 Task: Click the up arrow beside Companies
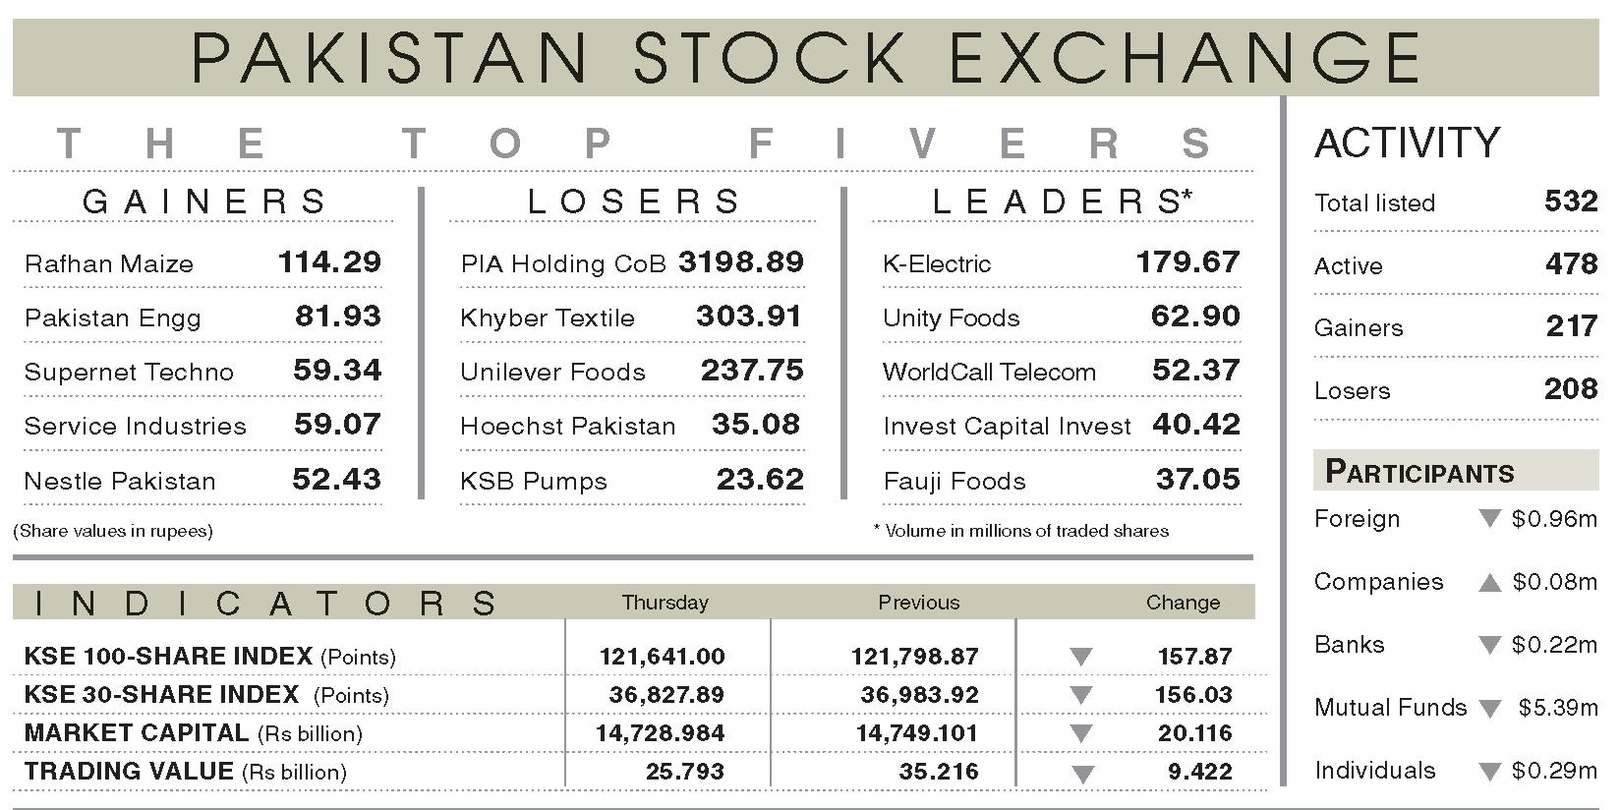(x=1489, y=582)
